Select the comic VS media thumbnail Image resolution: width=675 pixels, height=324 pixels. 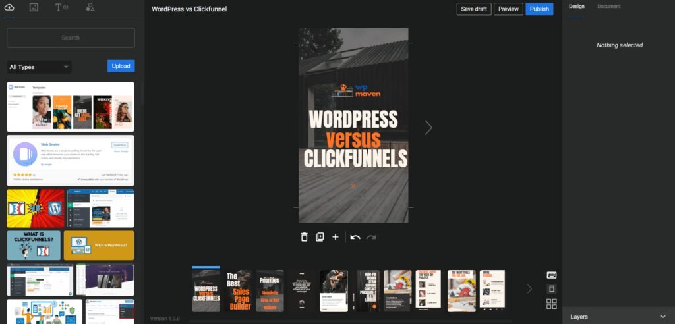(36, 208)
